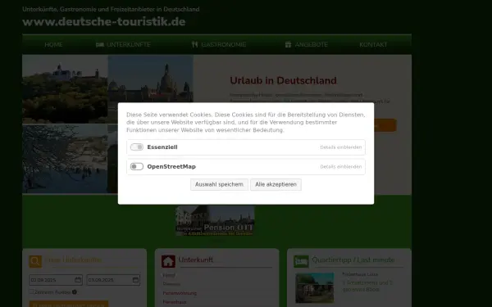Click the 02.09.2025 arrival date field
The height and width of the screenshot is (307, 492).
[x=56, y=280]
